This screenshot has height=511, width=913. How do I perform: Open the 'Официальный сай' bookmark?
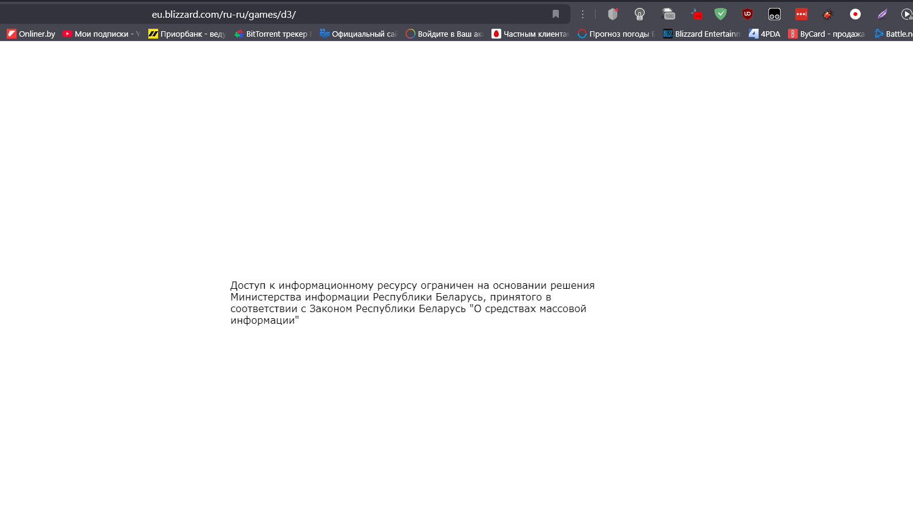[x=359, y=34]
